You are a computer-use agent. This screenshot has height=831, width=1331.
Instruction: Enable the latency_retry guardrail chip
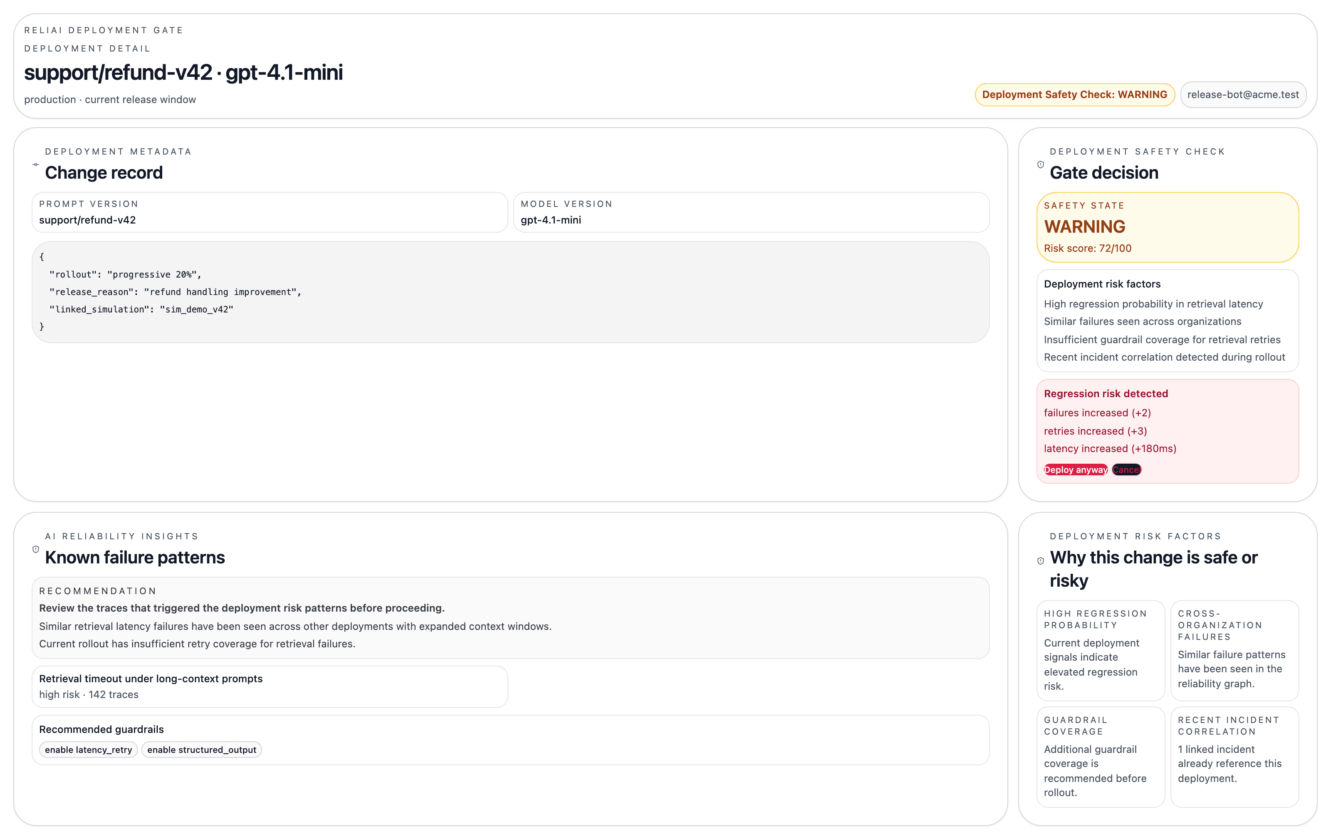(x=88, y=749)
